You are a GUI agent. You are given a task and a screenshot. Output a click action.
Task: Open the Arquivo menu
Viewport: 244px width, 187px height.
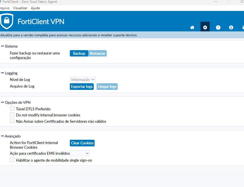(5, 8)
